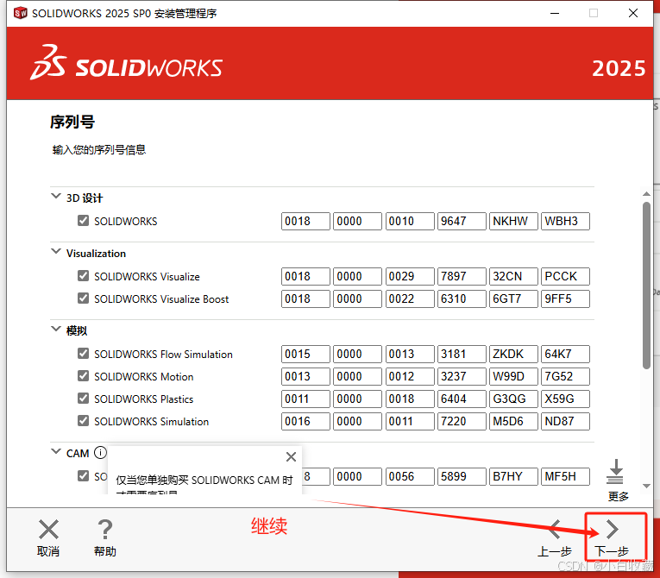The width and height of the screenshot is (660, 578).
Task: Click the SOLIDWORKS Visualize Boost label
Action: point(161,298)
